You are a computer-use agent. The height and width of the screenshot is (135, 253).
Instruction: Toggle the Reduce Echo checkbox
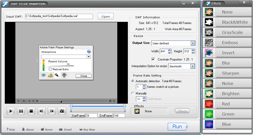pyautogui.click(x=50, y=69)
